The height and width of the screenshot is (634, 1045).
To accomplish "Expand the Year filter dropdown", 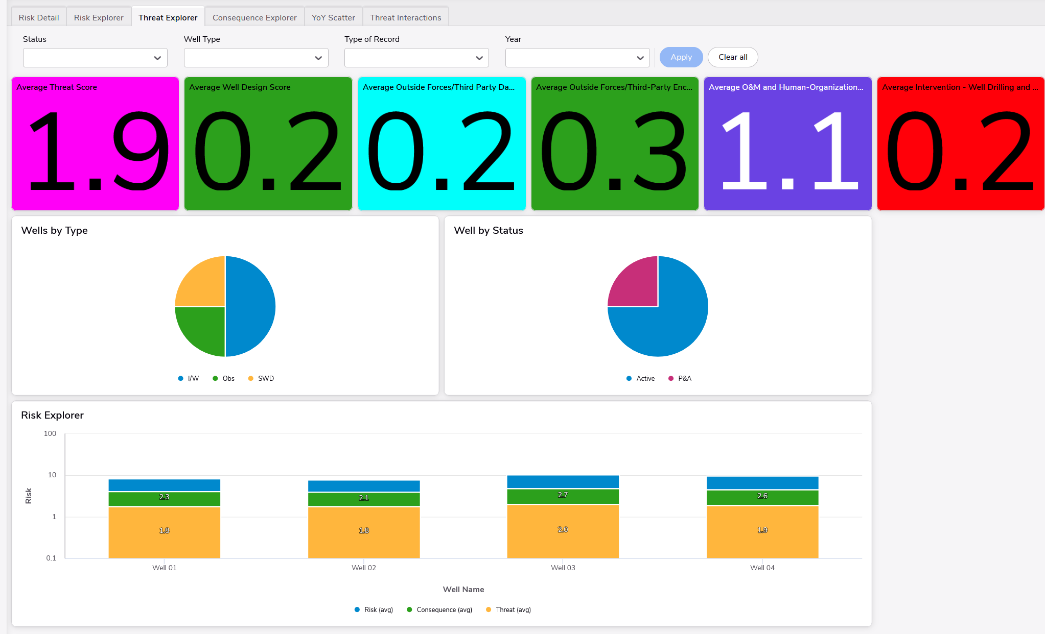I will pyautogui.click(x=577, y=58).
